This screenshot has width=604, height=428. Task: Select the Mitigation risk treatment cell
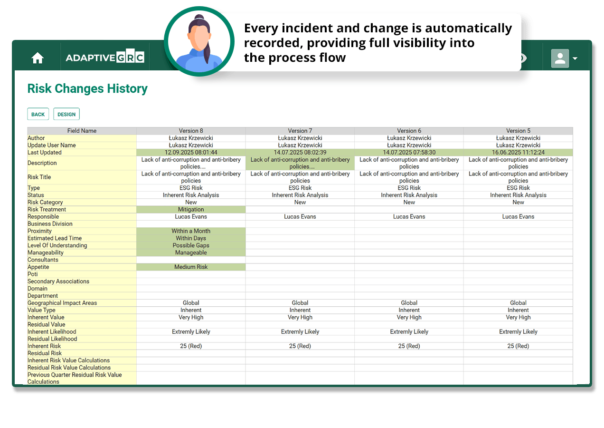pyautogui.click(x=191, y=209)
